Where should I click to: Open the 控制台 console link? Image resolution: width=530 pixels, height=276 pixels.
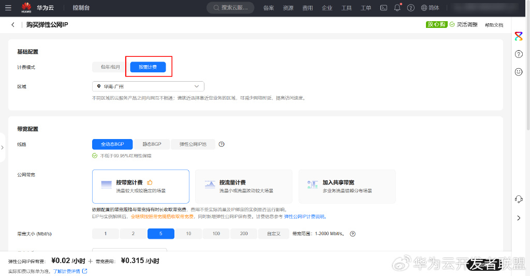[x=81, y=8]
